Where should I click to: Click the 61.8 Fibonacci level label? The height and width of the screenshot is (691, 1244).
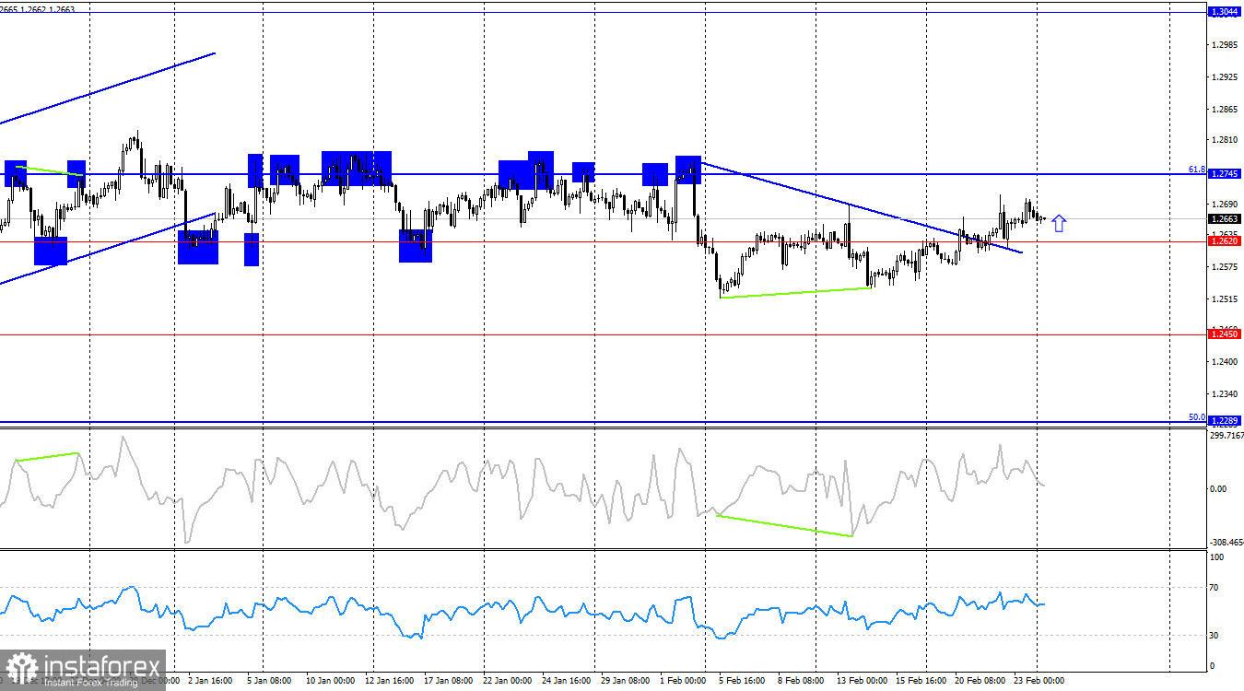1197,170
